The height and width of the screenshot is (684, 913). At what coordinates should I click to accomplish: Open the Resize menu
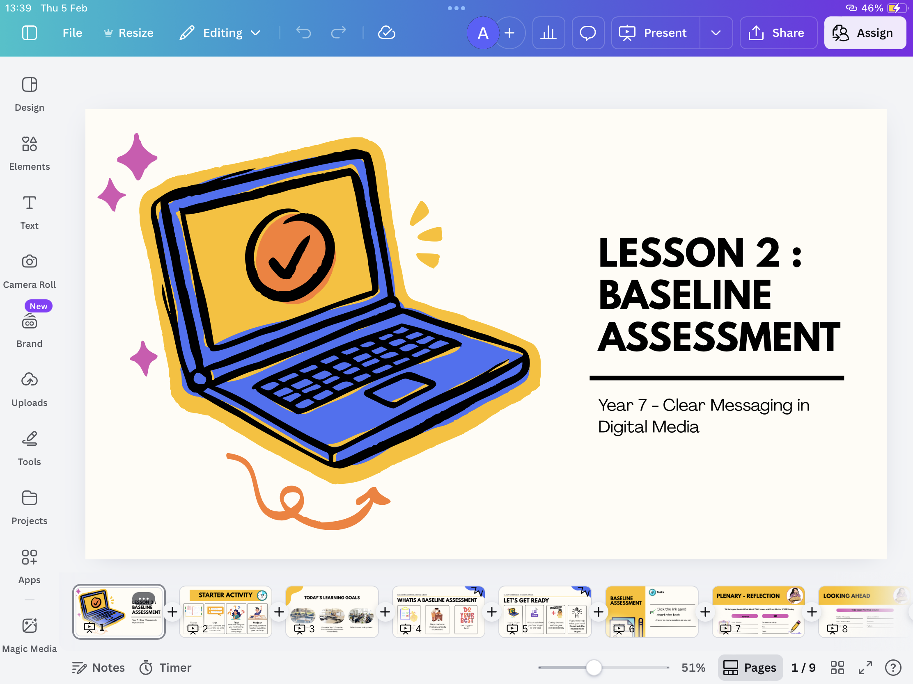pos(128,32)
